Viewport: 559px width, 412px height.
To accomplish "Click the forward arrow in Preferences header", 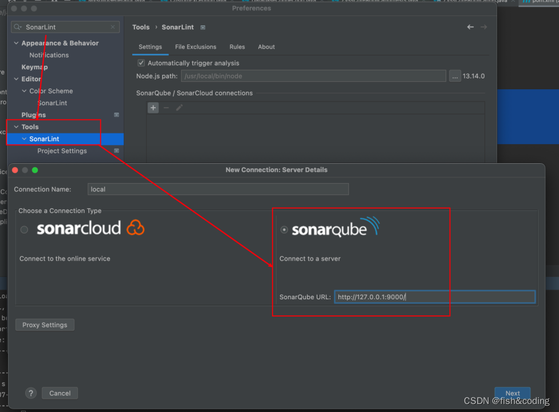I will (484, 27).
